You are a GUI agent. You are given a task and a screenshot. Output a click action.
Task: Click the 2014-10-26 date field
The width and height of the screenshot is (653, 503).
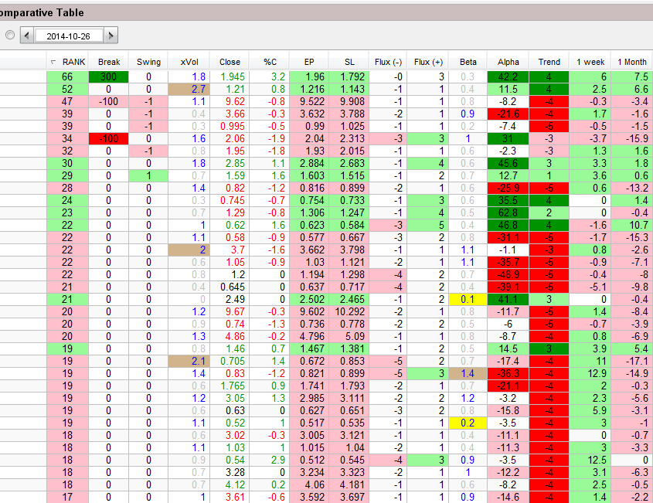[x=70, y=36]
